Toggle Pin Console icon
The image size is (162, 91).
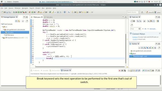[144, 71]
